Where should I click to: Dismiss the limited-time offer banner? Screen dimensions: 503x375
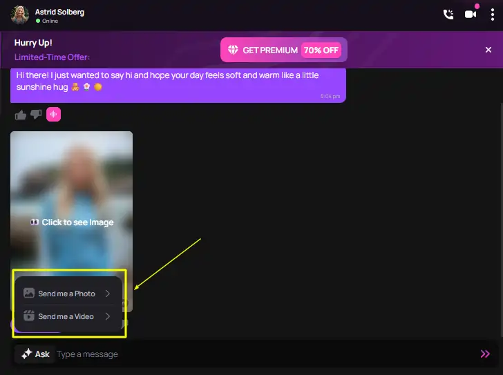coord(488,50)
